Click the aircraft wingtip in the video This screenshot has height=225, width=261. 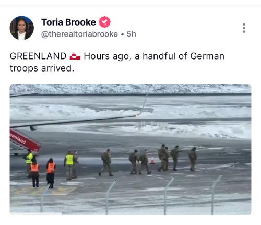click(137, 115)
